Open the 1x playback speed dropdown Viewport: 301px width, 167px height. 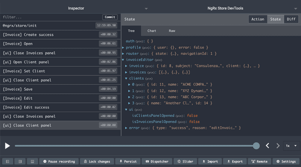tap(291, 146)
